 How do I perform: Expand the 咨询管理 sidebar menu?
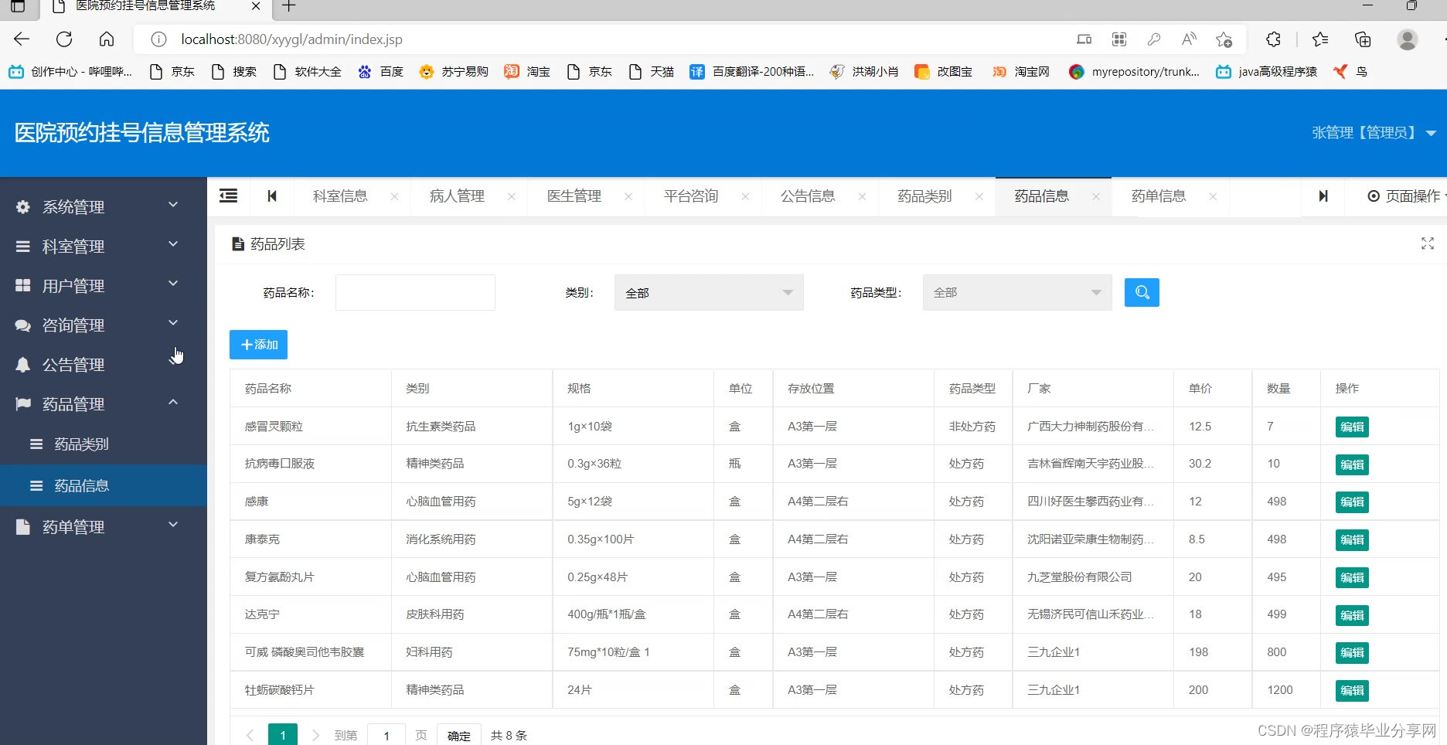104,325
